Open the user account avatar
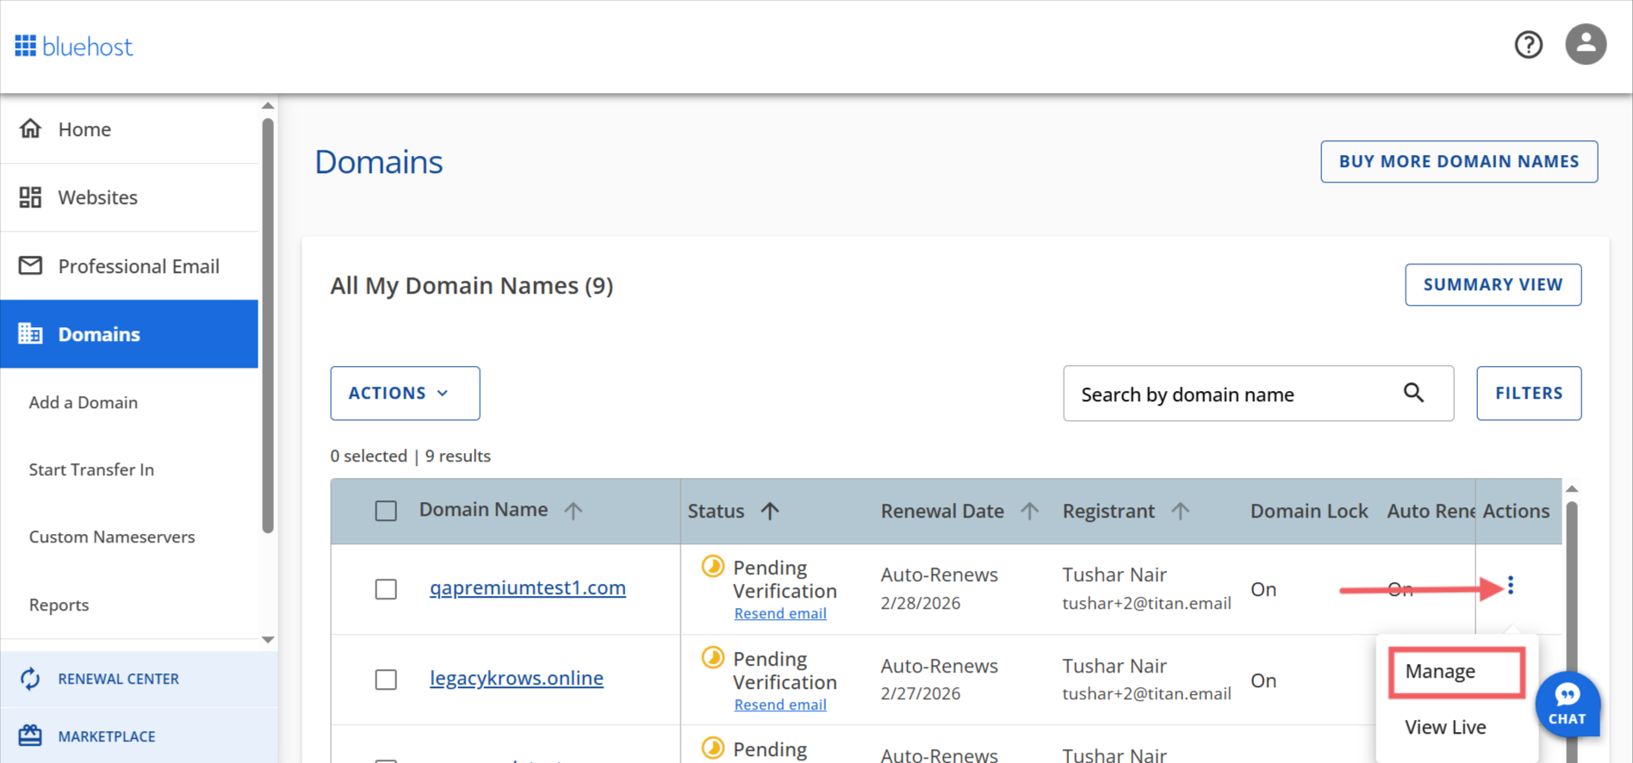1633x763 pixels. [1586, 44]
